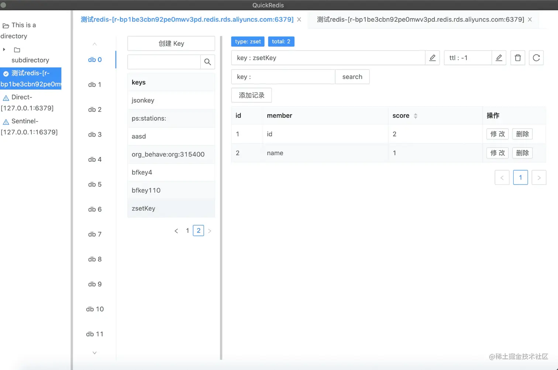Screen dimensions: 558x370
Task: Click the warning icon beside Sentinel-[127.0.0.1:16379]
Action: point(6,122)
